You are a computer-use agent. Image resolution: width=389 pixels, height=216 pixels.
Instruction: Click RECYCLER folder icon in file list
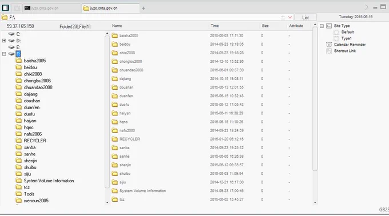tap(114, 139)
